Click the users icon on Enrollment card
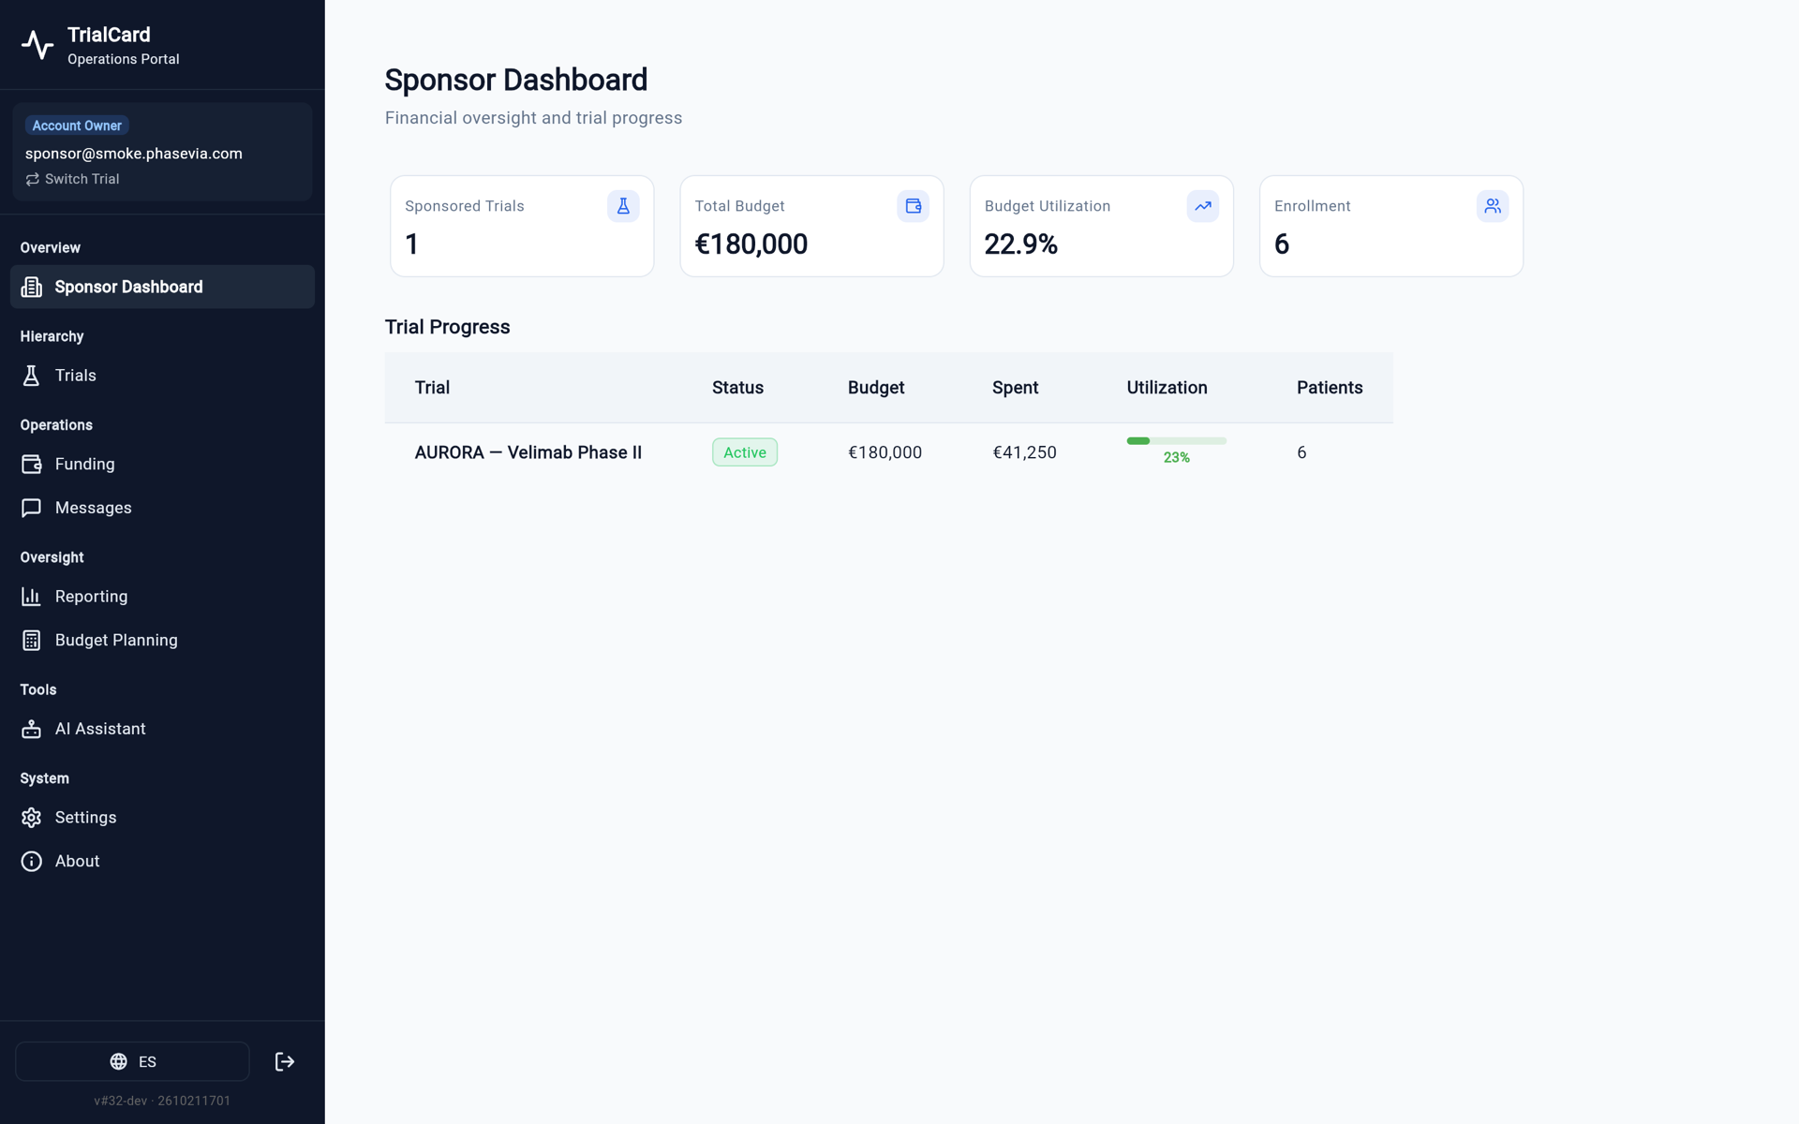 (1493, 206)
